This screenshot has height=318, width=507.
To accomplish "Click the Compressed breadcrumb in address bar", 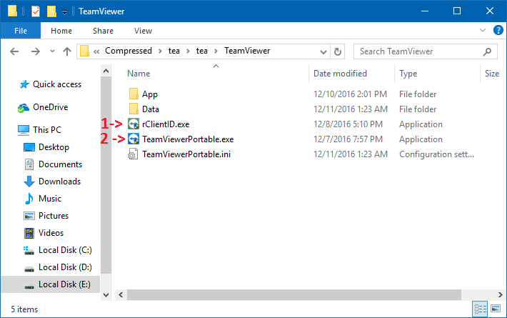I will [x=129, y=51].
